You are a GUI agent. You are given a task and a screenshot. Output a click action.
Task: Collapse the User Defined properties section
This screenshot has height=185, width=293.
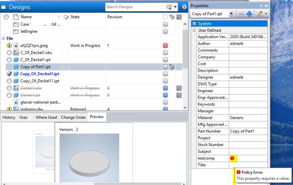click(x=194, y=30)
